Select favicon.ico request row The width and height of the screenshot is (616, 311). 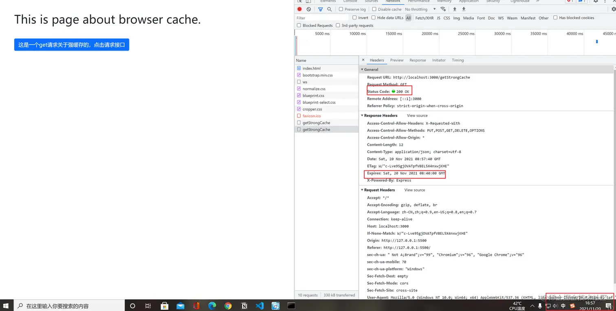(x=327, y=116)
